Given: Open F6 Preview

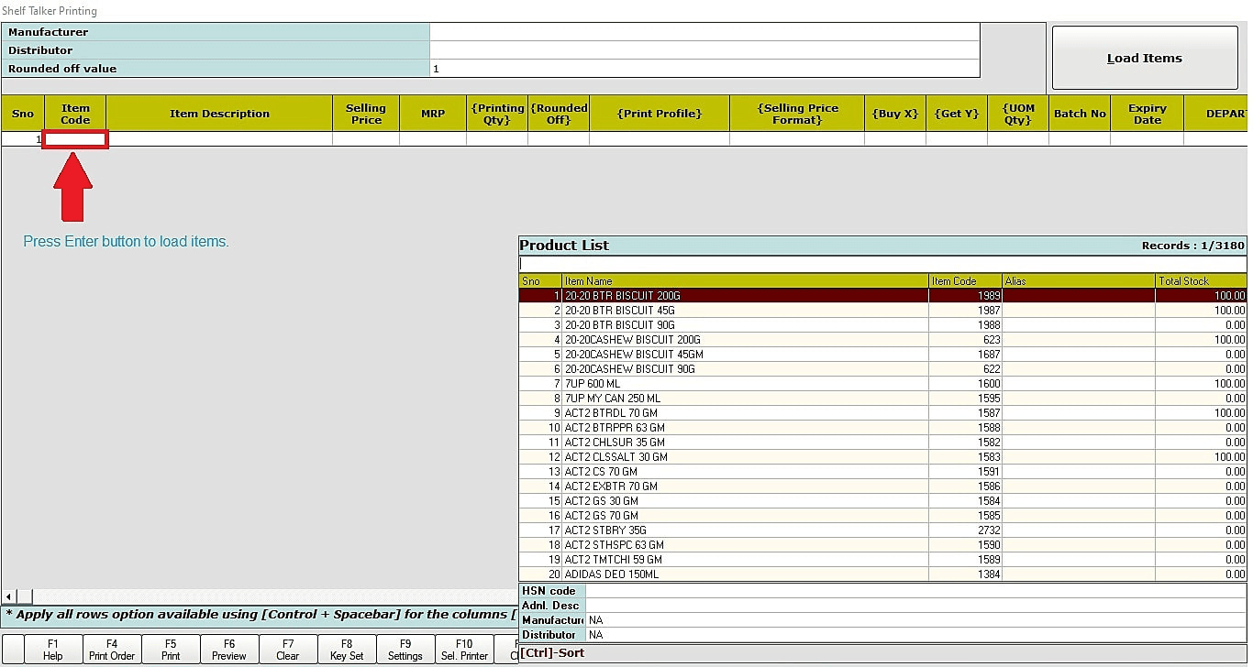Looking at the screenshot, I should coord(229,650).
